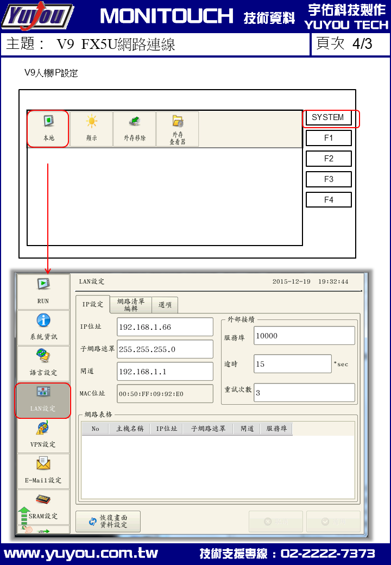This screenshot has height=565, width=391.
Task: Click the RUN icon in sidebar
Action: [43, 292]
